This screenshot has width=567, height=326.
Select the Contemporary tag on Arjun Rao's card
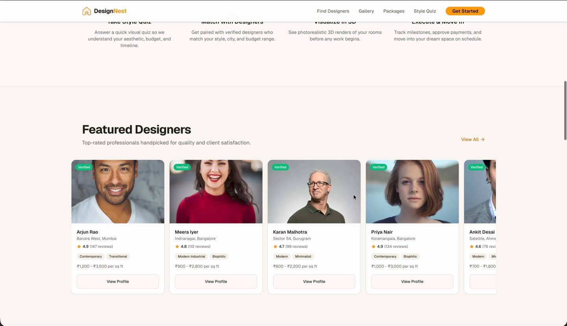(91, 256)
